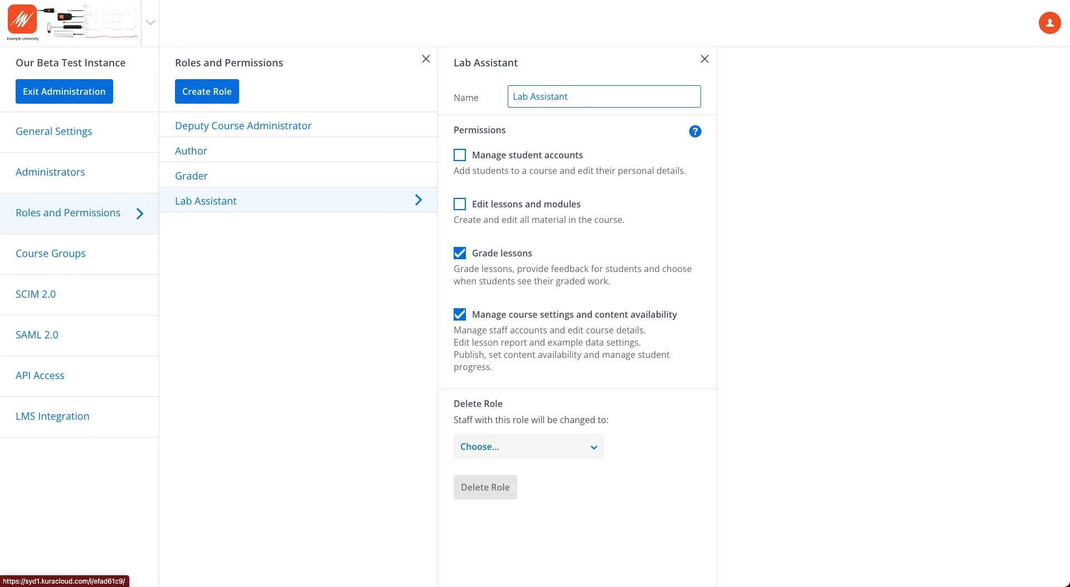Click the greyed Delete Role button
1070x587 pixels.
(x=485, y=487)
